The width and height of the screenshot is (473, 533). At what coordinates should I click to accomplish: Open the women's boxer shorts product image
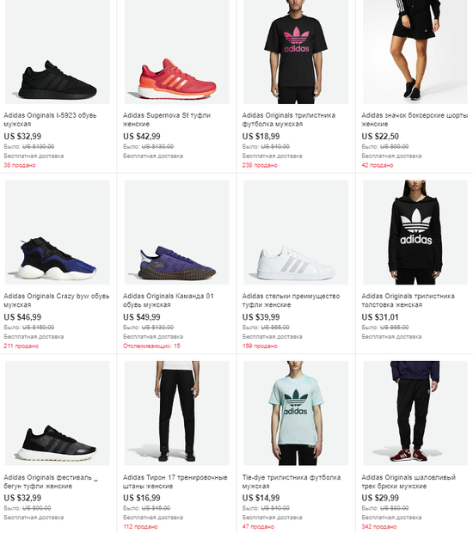pyautogui.click(x=415, y=52)
